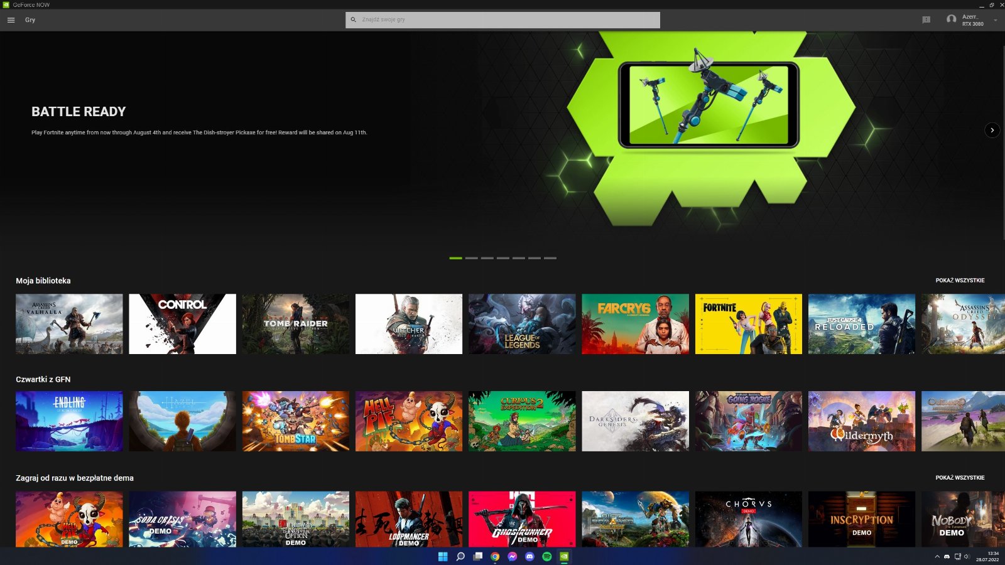The height and width of the screenshot is (565, 1005).
Task: Open the Windows Start menu
Action: 443,556
